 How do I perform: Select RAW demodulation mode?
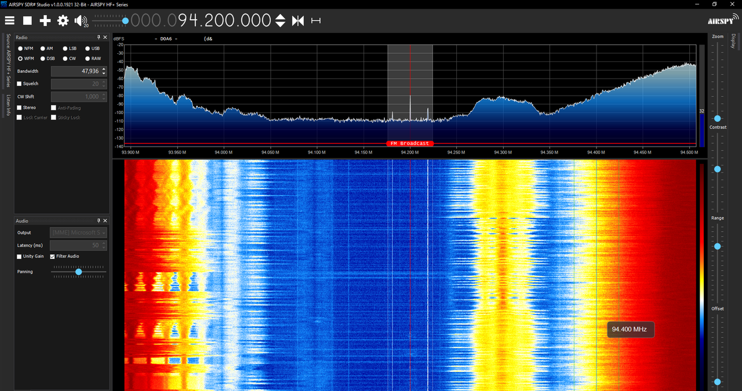pos(93,59)
